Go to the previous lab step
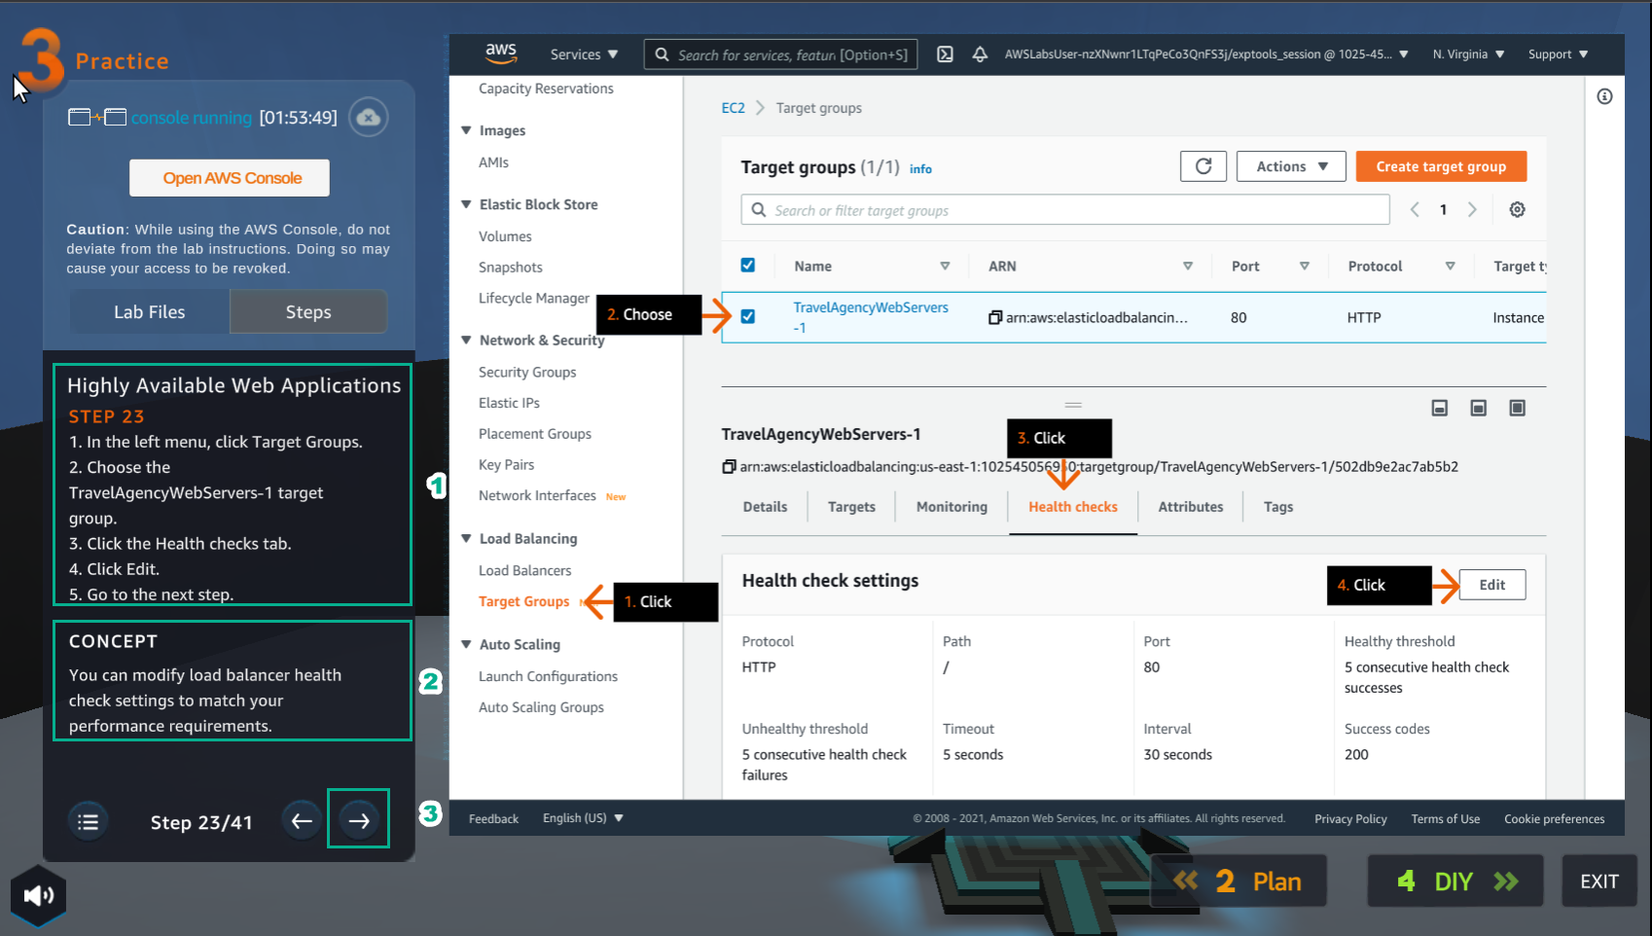This screenshot has height=936, width=1652. [302, 821]
